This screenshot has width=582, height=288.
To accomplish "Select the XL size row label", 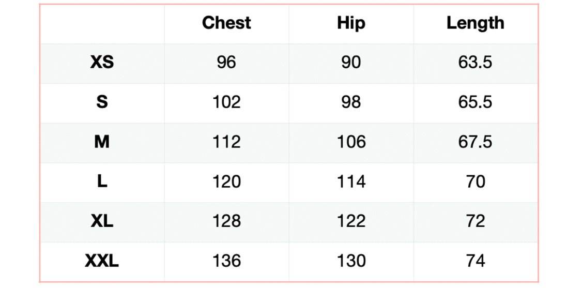I will pos(102,221).
